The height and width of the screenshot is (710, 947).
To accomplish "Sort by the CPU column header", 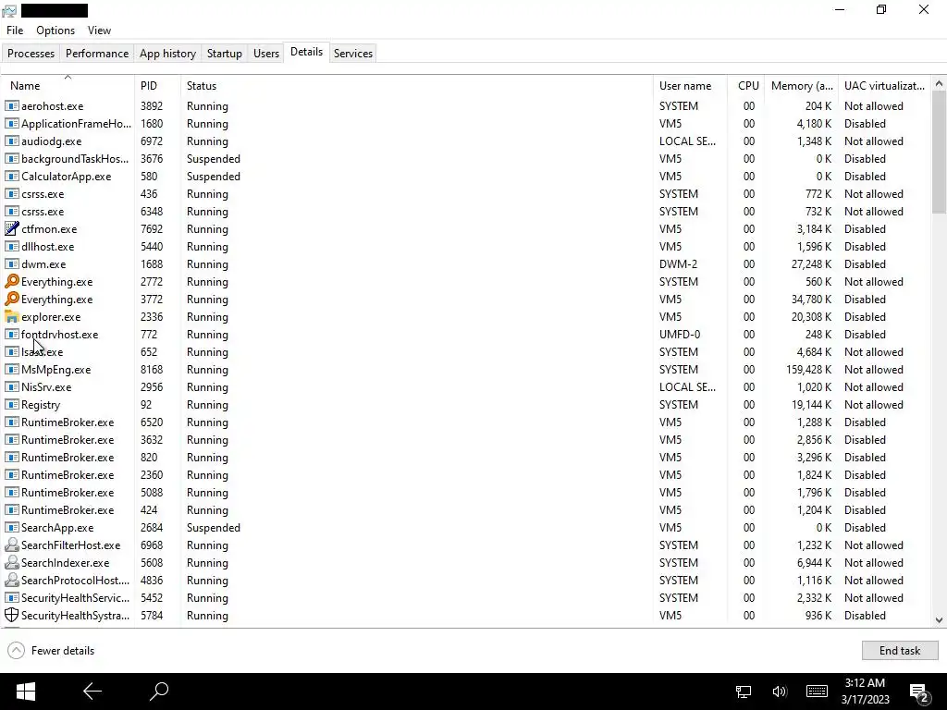I will [x=746, y=86].
